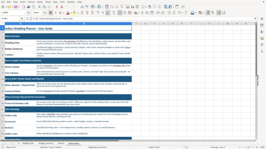Click the Print icon
266x149 pixels.
pyautogui.click(x=29, y=7)
